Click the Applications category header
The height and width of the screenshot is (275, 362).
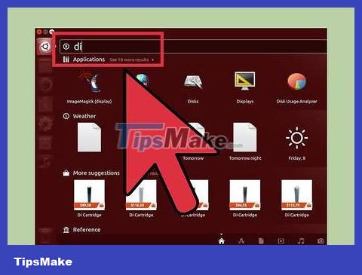pyautogui.click(x=89, y=60)
